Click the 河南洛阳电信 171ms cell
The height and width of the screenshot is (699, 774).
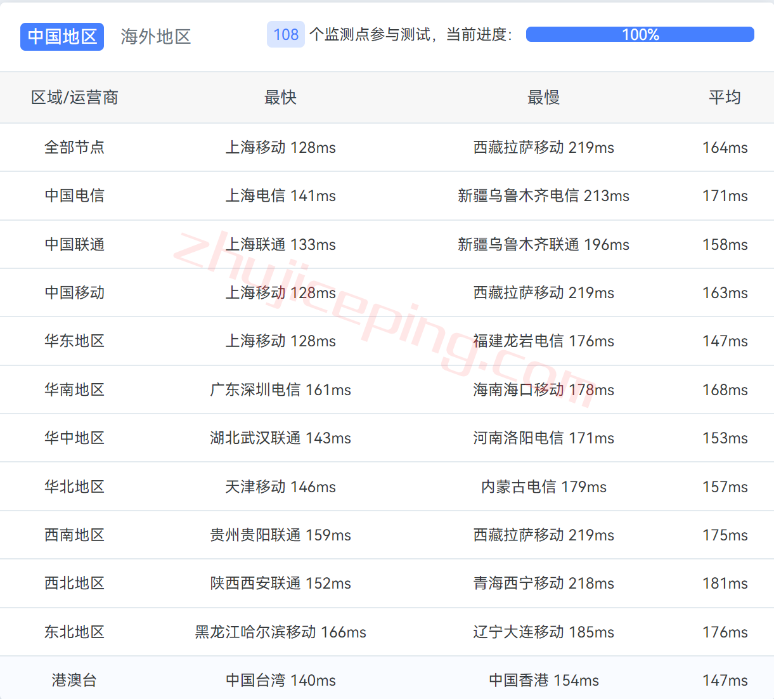[544, 438]
